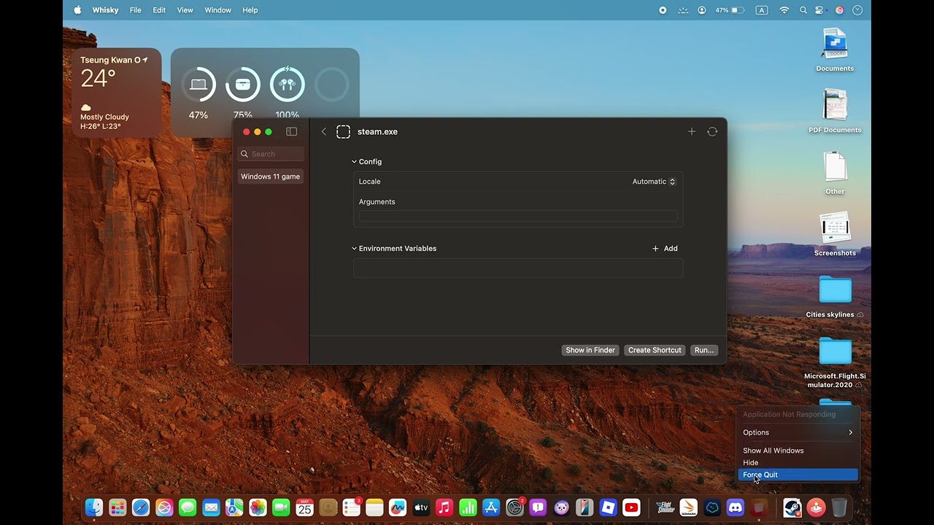The height and width of the screenshot is (525, 934).
Task: Open the Window menu
Action: [217, 10]
